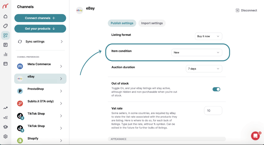This screenshot has width=264, height=145.
Task: Click the Connect channels button
Action: (40, 18)
